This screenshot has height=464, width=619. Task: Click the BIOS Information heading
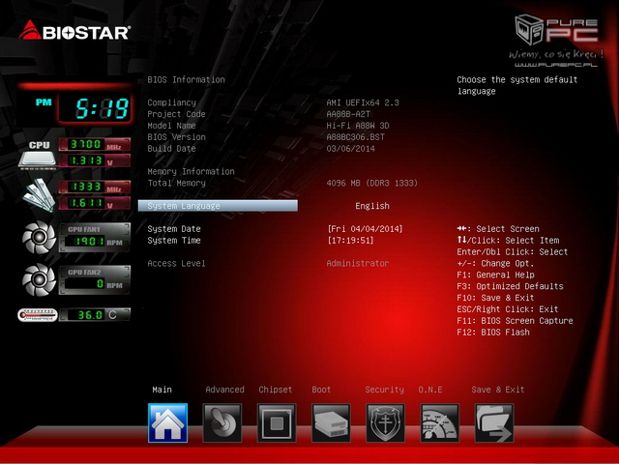click(186, 79)
